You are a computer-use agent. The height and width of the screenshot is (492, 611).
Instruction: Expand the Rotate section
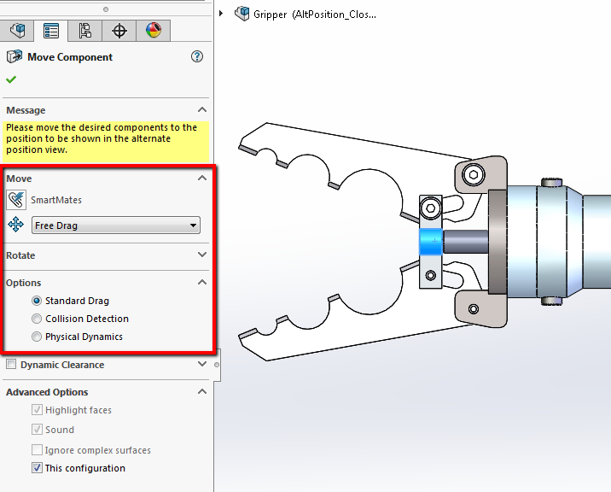(x=202, y=255)
